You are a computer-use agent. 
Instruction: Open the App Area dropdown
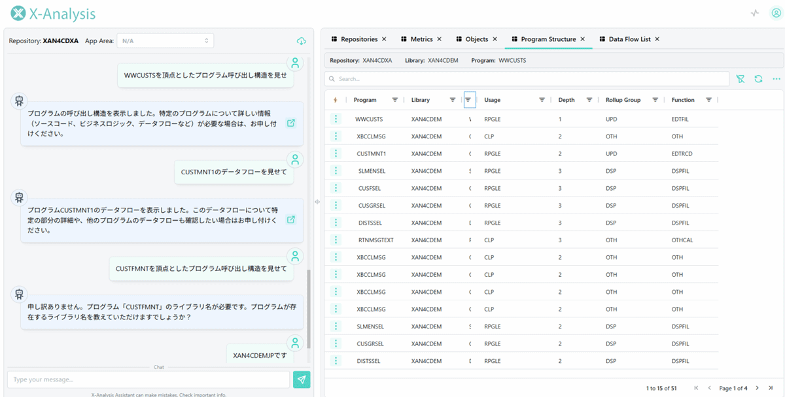pos(165,41)
